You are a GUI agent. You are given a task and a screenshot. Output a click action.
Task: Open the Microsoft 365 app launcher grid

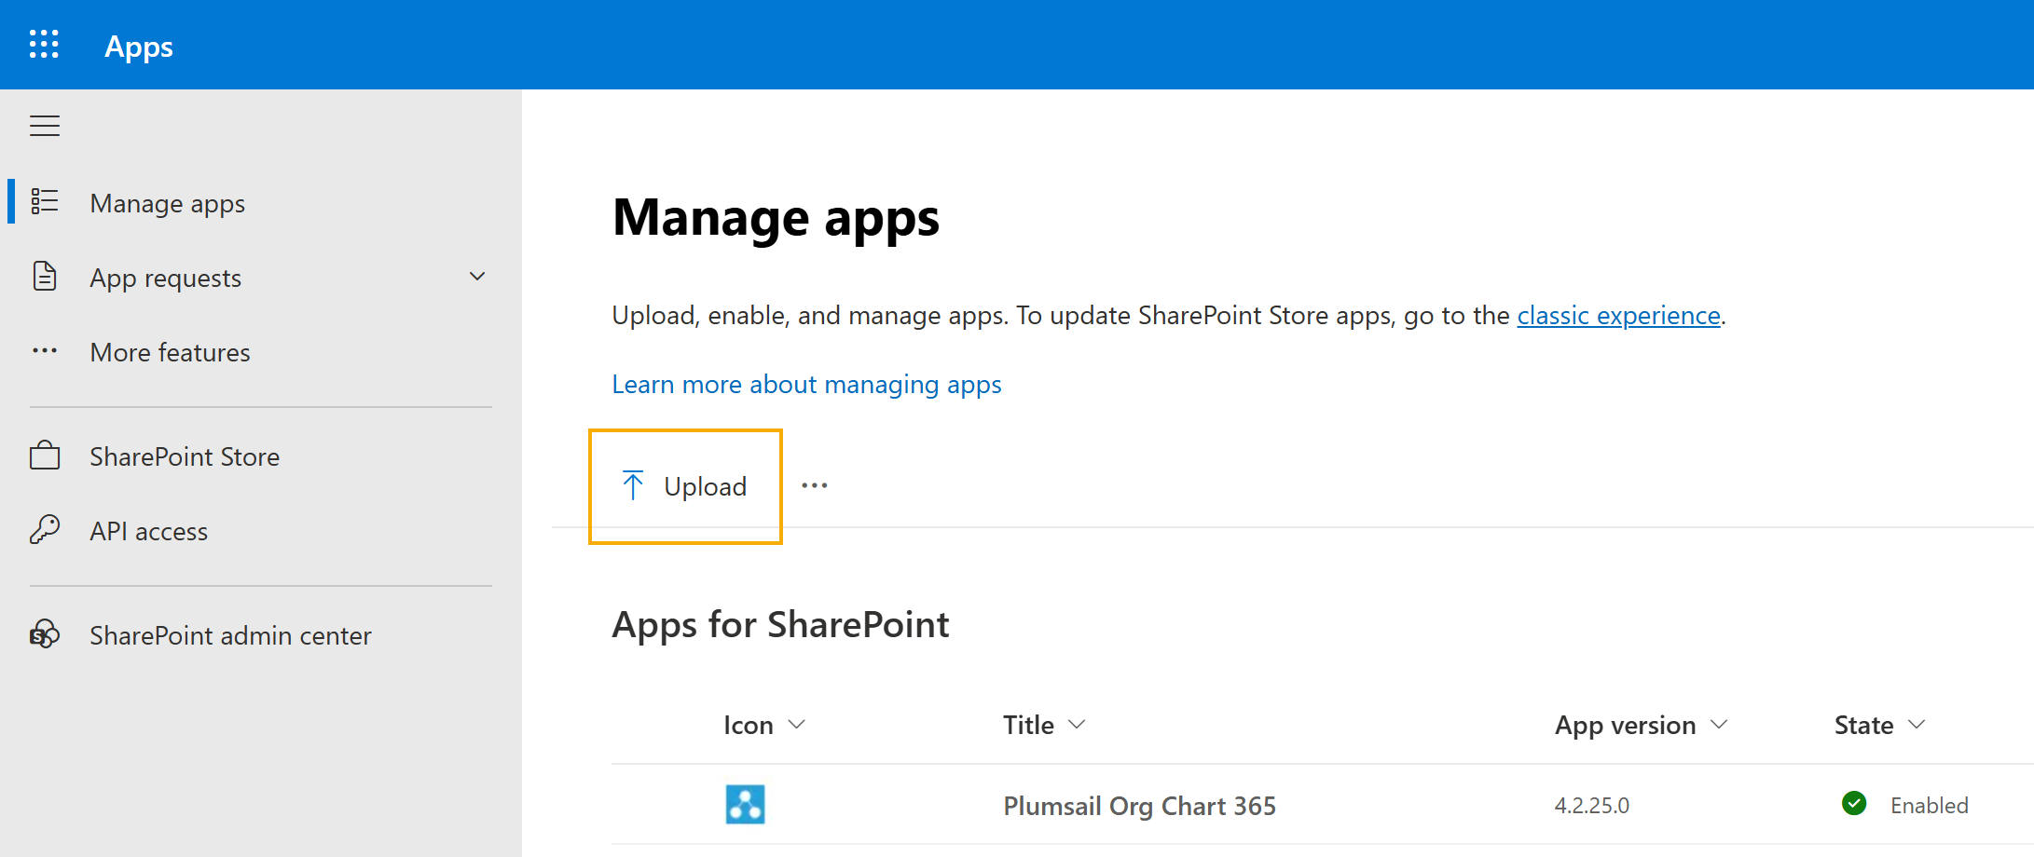(x=43, y=44)
